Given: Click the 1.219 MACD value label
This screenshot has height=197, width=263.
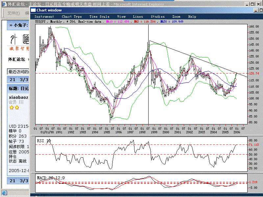Looking at the screenshot, I should tap(253, 182).
